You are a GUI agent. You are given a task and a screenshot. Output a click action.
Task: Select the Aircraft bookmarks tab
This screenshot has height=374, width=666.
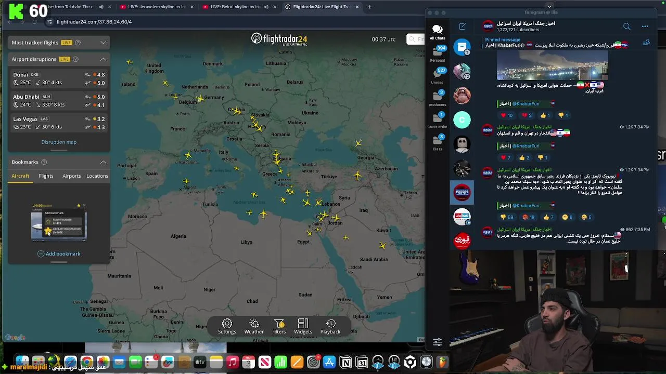(x=20, y=176)
